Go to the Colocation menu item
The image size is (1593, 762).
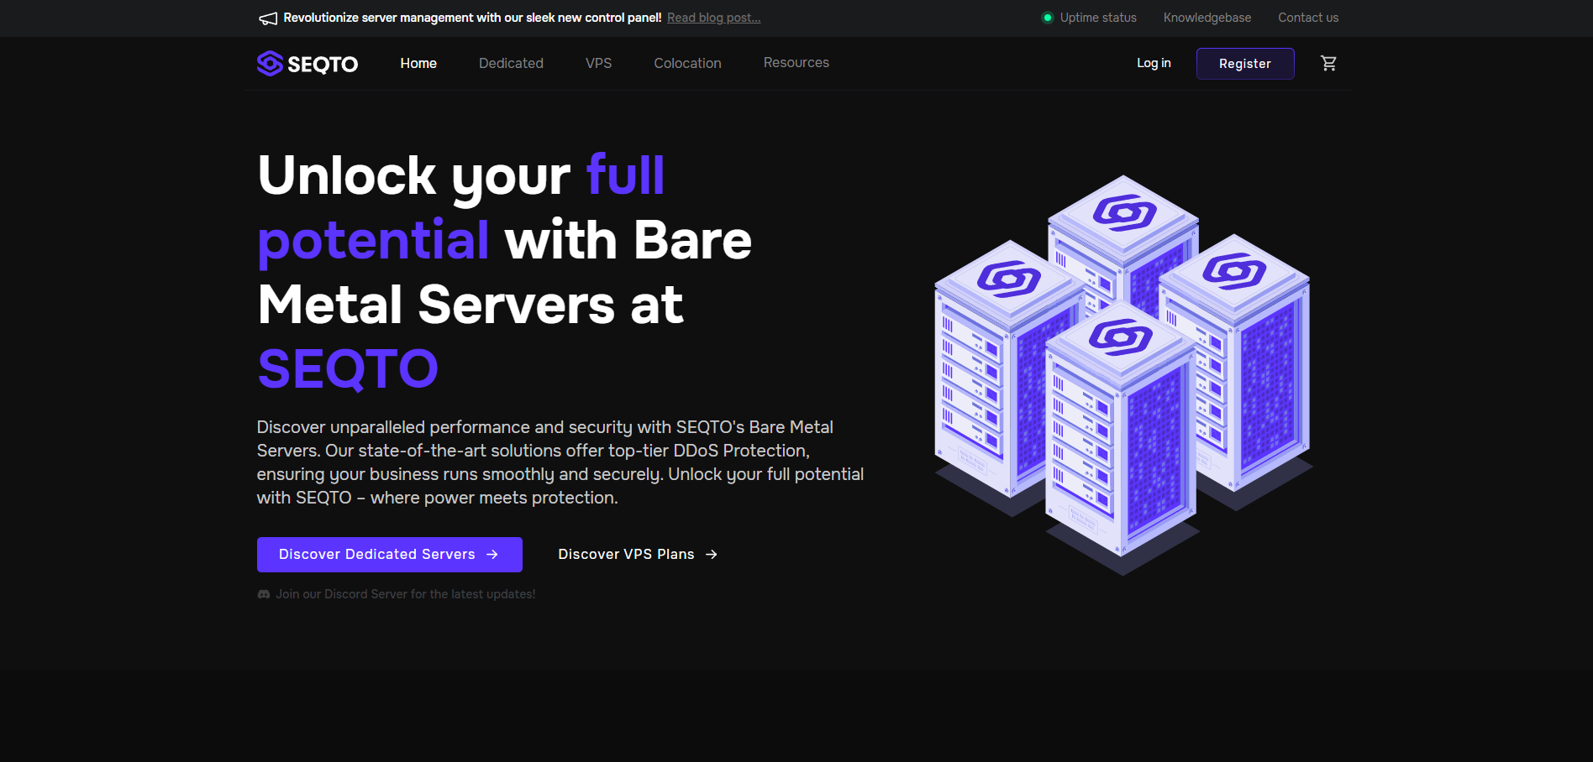[687, 64]
